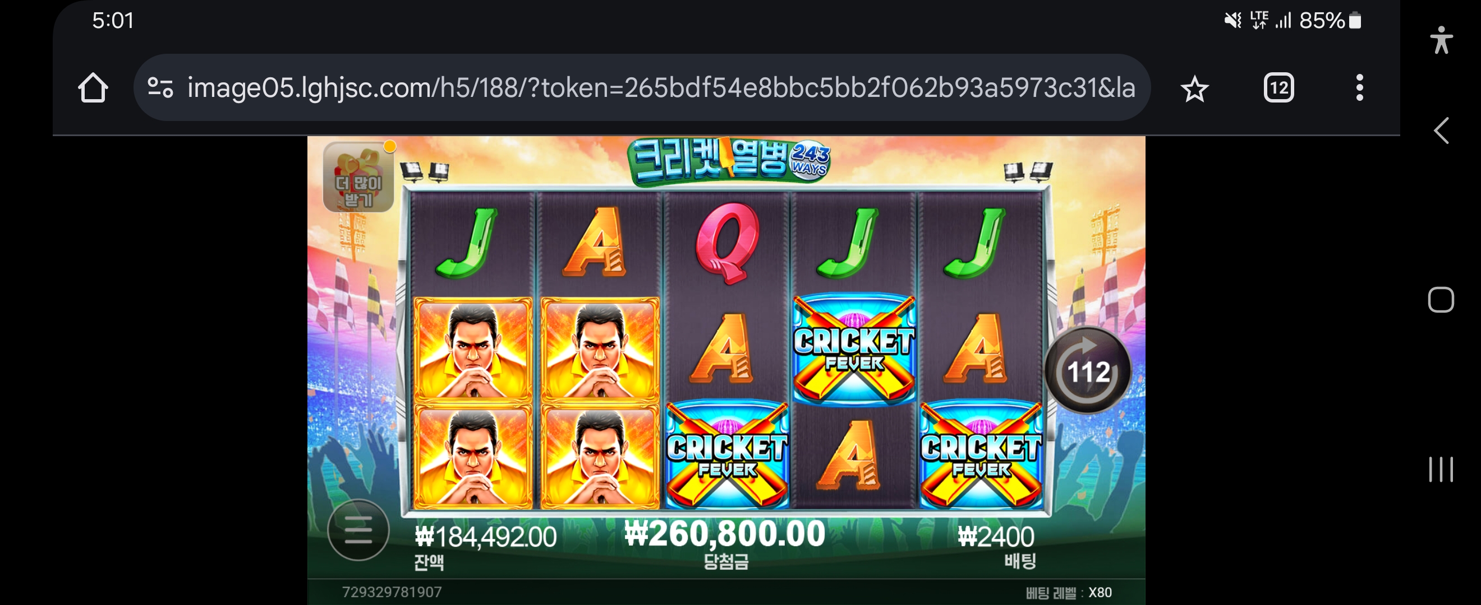Tap the Cricket Fever symbol on reel four
This screenshot has height=605, width=1481.
coord(854,350)
